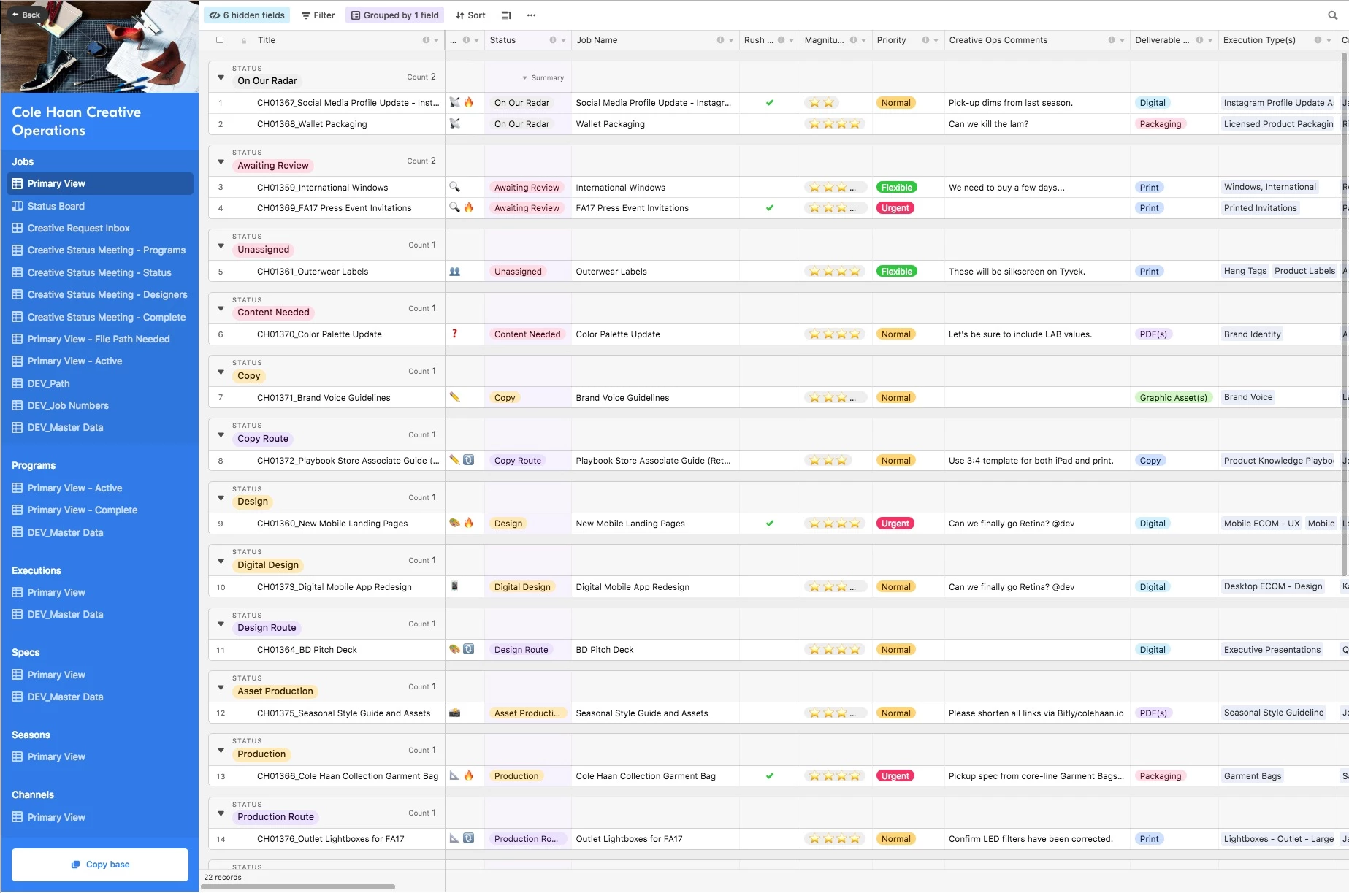Viewport: 1349px width, 893px height.
Task: Click the route icon on Outlet Lightboxes row
Action: 469,838
